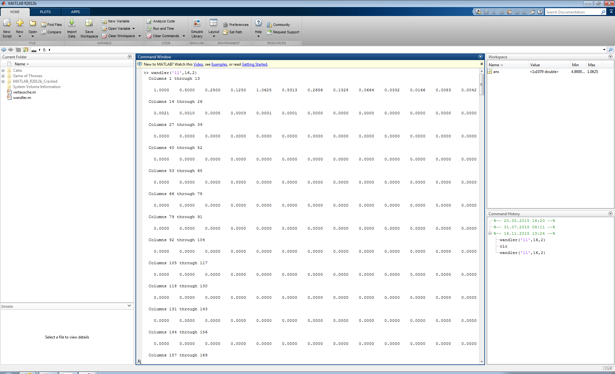The height and width of the screenshot is (374, 615).
Task: Switch to the PLOTS tab
Action: [45, 12]
